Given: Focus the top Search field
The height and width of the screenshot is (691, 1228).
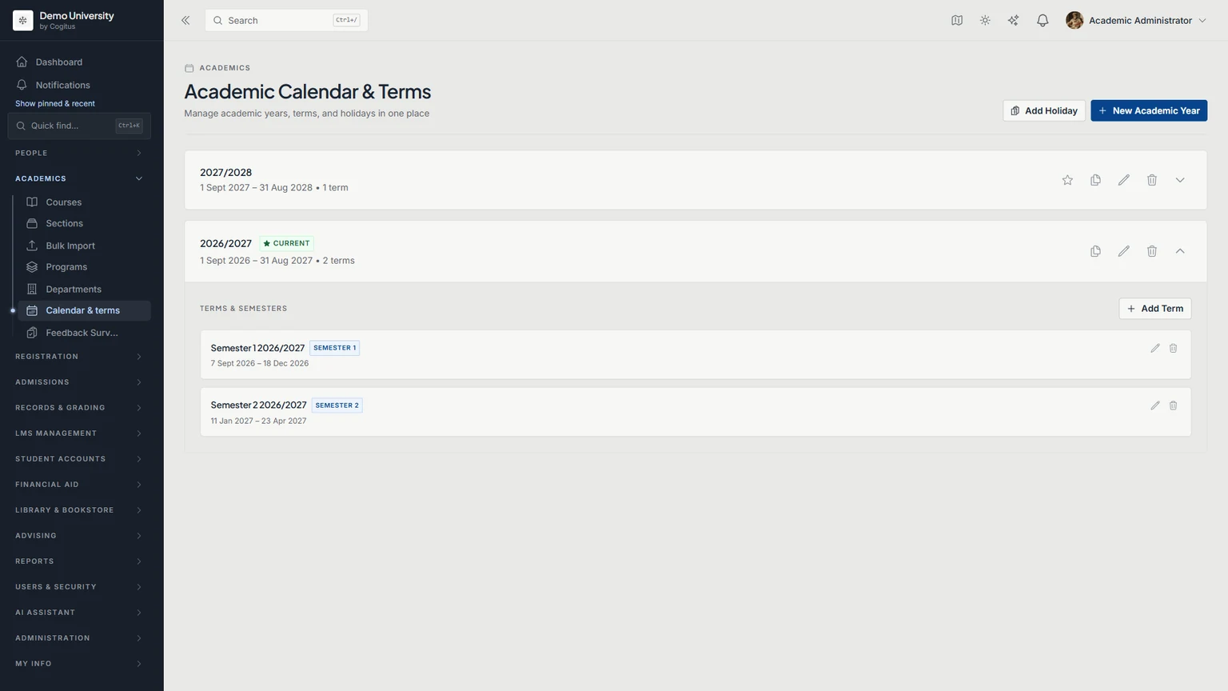Looking at the screenshot, I should 286,21.
